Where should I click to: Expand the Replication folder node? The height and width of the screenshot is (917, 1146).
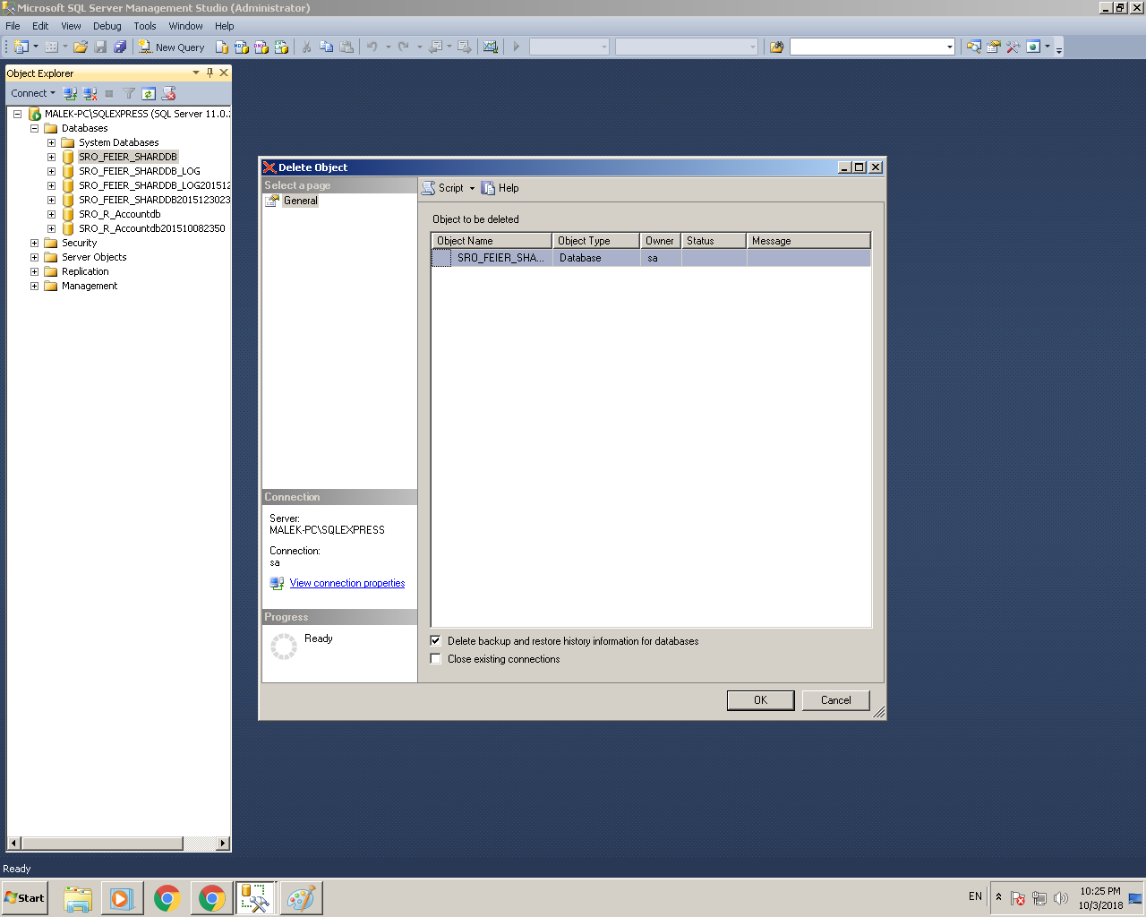34,271
